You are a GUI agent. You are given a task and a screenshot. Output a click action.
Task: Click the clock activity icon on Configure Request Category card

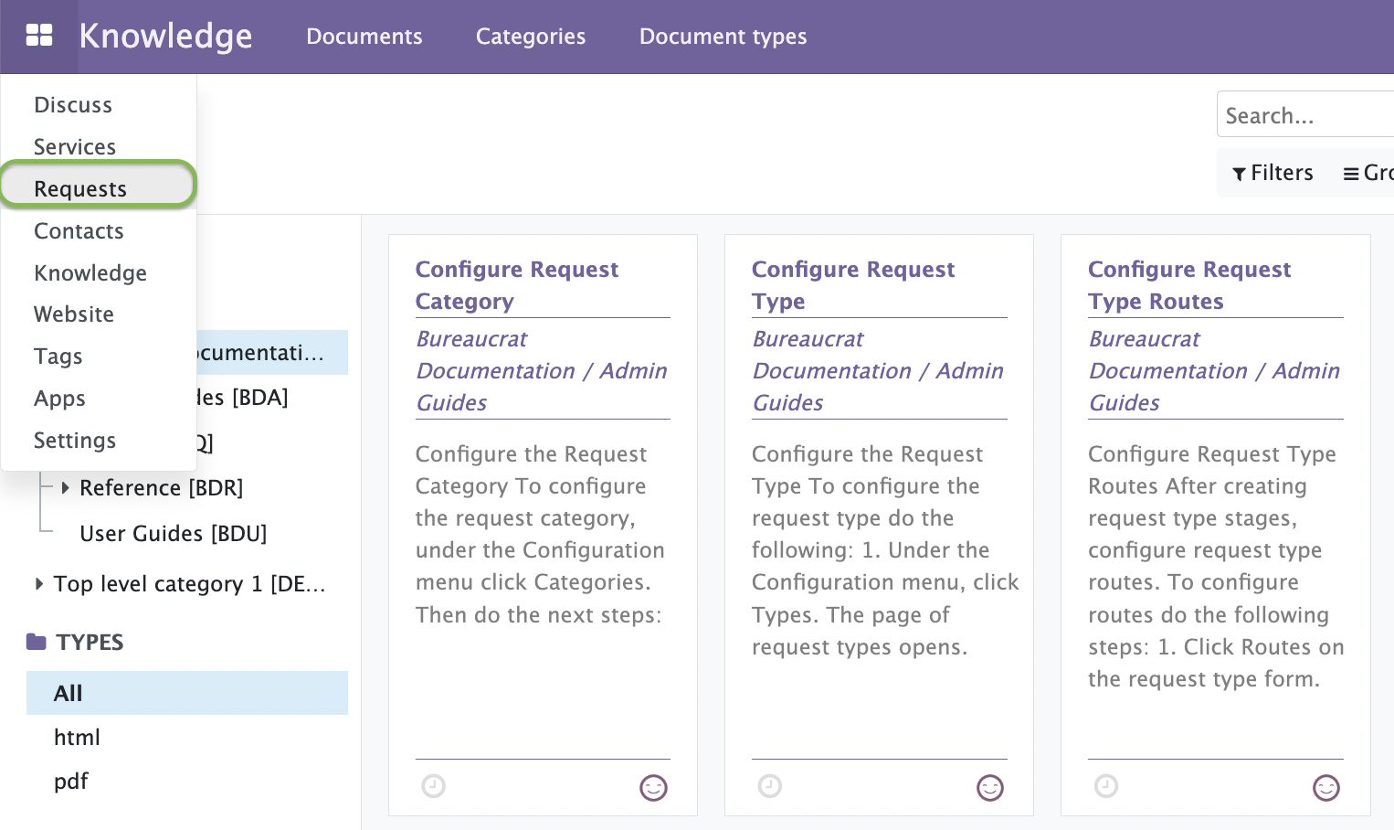point(434,786)
